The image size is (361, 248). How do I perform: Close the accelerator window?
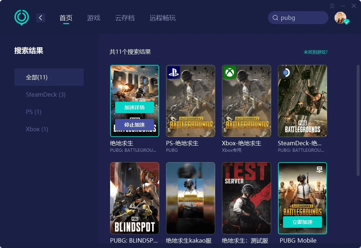point(354,6)
